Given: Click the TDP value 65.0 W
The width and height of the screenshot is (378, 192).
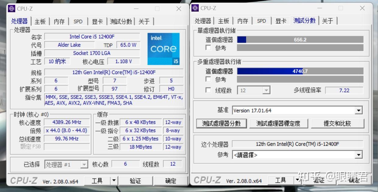Looking at the screenshot, I should pos(128,45).
